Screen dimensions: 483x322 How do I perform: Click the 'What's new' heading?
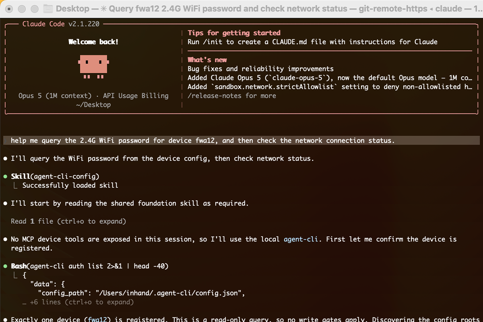[x=207, y=60]
